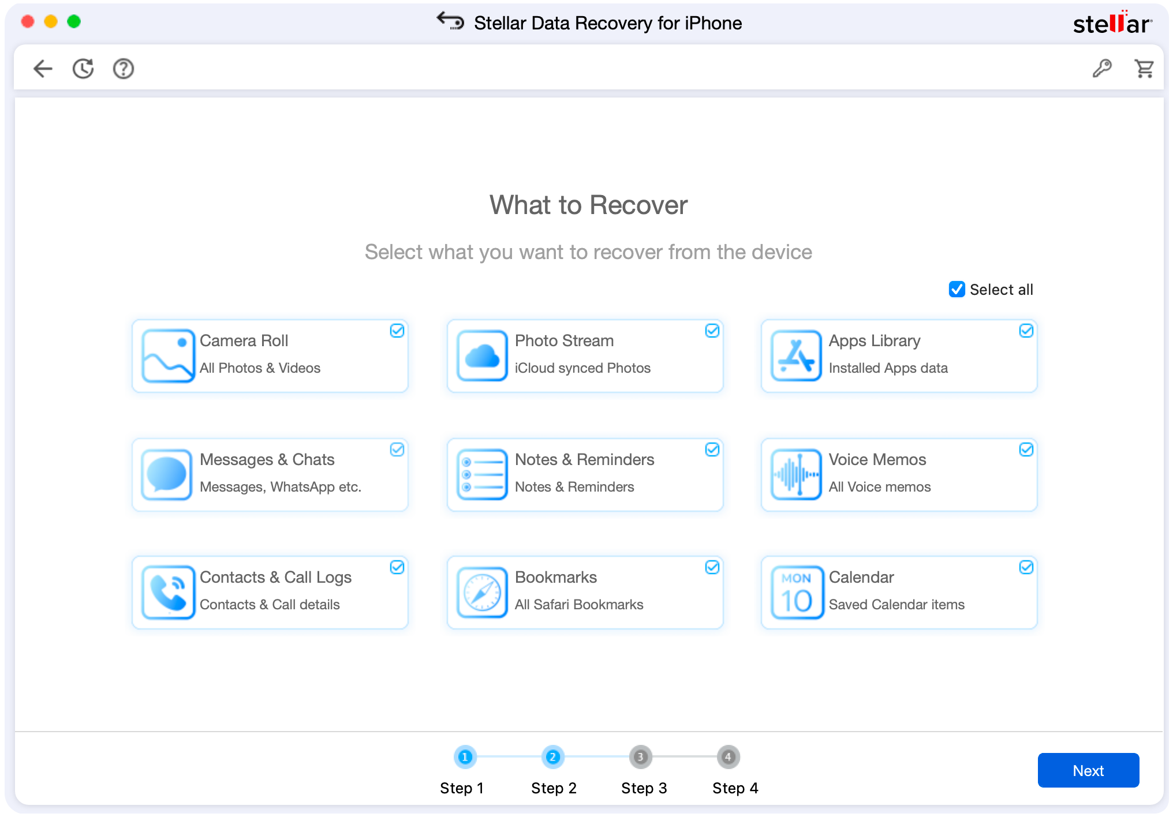
Task: Uncheck the Select all checkbox
Action: pos(957,289)
